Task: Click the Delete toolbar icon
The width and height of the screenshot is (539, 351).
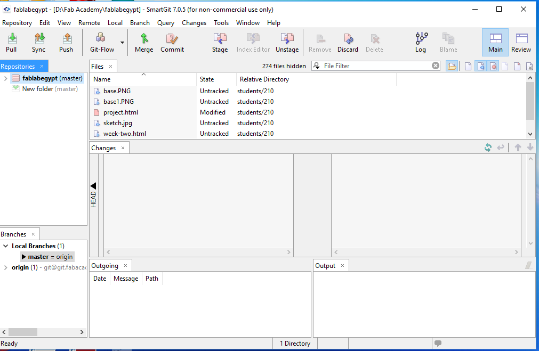Action: point(374,43)
